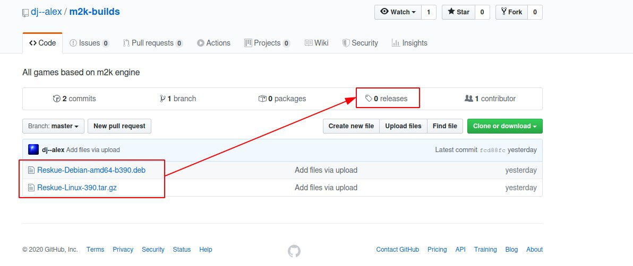633x266 pixels.
Task: Click the watcher count 1
Action: pos(429,12)
